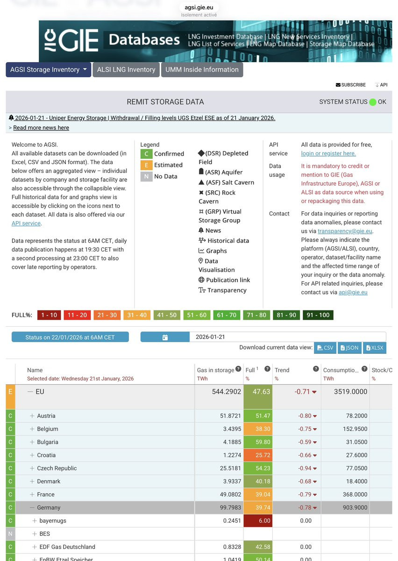Download data as XLSX
Screen dimensions: 398x561
click(375, 348)
